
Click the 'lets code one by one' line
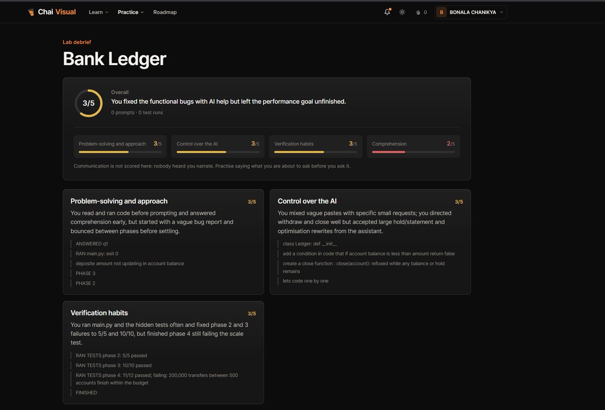306,281
